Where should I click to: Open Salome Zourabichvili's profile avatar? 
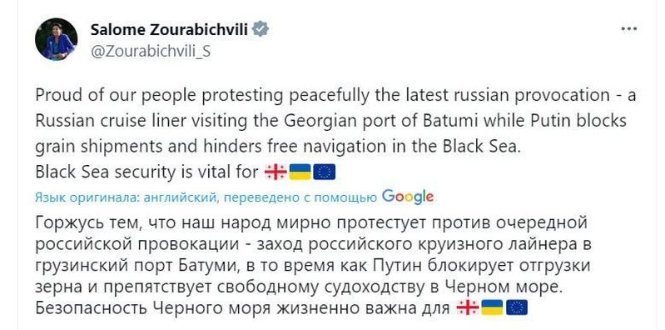tap(56, 39)
